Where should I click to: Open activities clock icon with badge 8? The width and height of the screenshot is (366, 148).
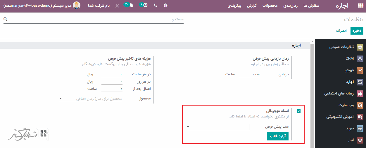(x=144, y=5)
